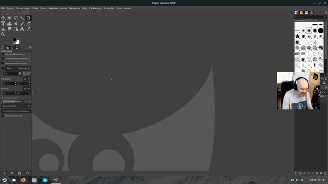Screen dimensions: 328x184
Task: Select the Bucket Fill tool
Action: pos(16,24)
